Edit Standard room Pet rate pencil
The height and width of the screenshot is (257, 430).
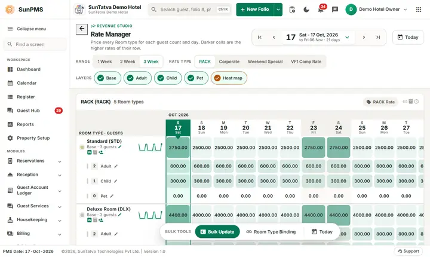(112, 196)
